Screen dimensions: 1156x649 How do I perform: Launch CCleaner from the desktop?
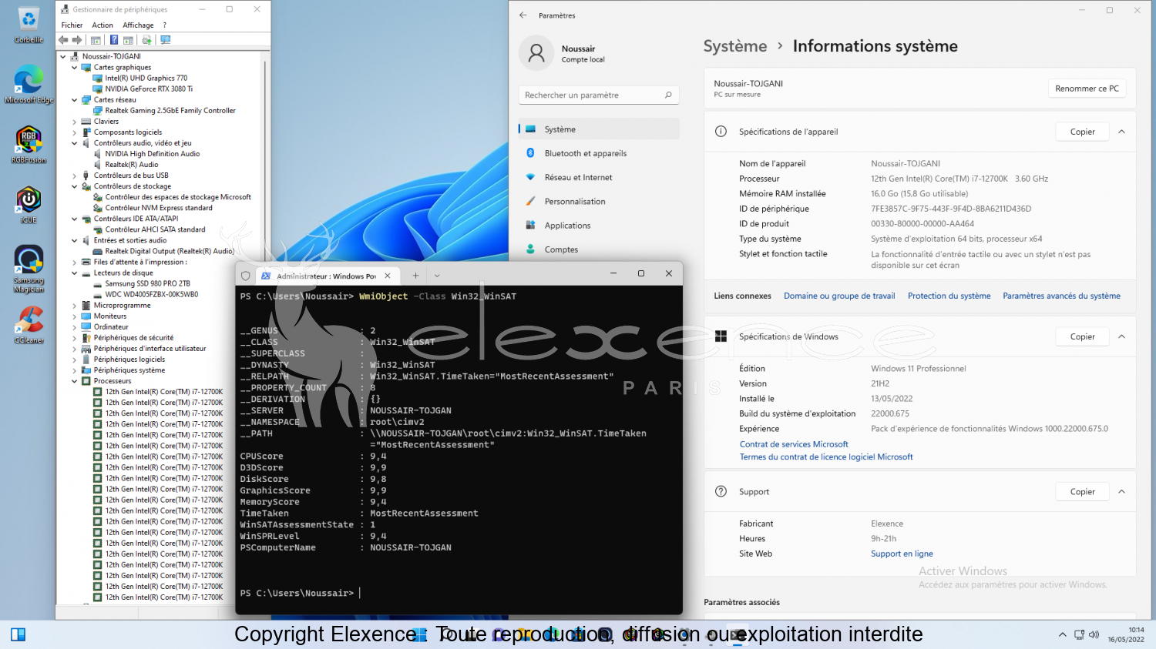click(x=29, y=325)
